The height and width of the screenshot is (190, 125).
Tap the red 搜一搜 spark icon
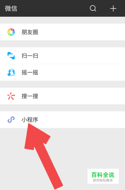tap(11, 96)
